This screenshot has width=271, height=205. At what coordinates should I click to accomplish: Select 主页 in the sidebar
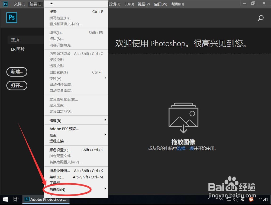point(25,40)
